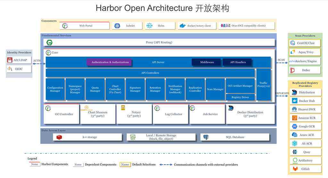The width and height of the screenshot is (328, 178).
Task: Click the "Proxy (API Routing)" text
Action: pos(159,43)
